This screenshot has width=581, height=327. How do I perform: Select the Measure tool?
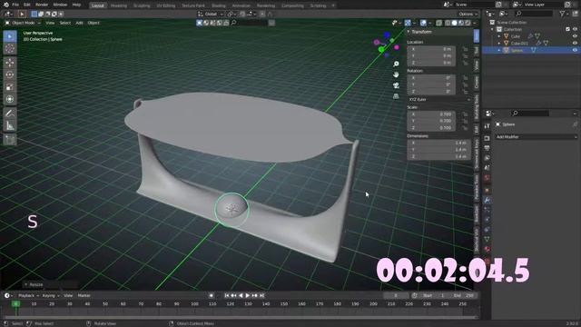pyautogui.click(x=10, y=125)
